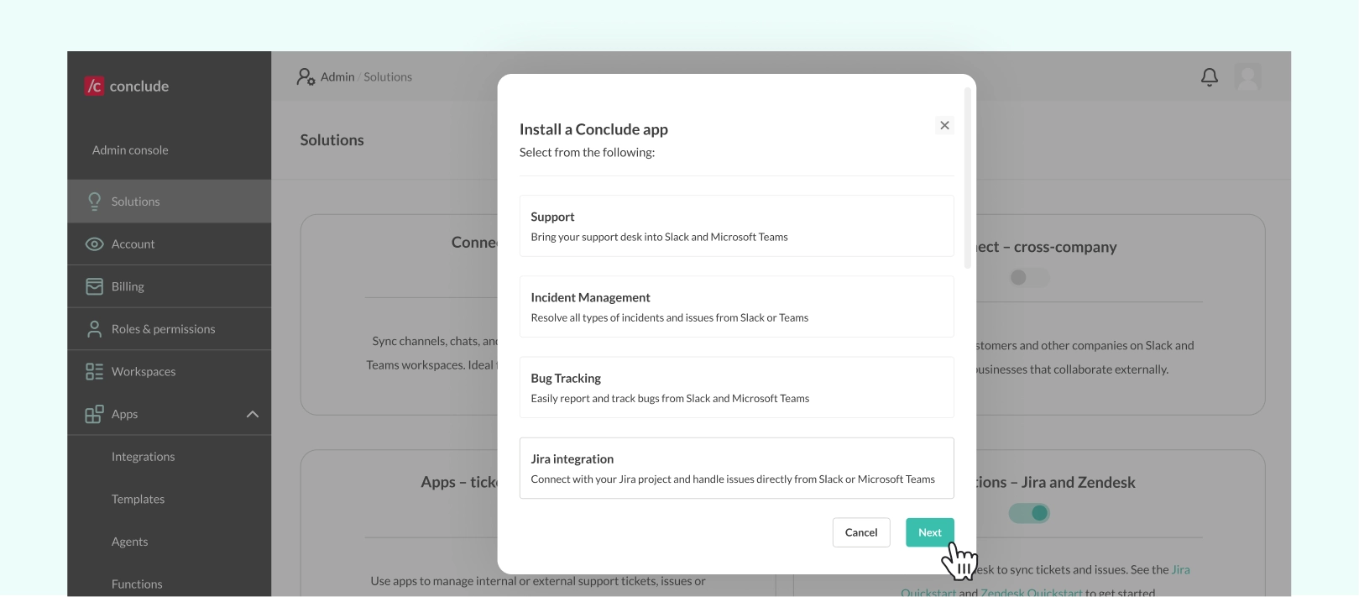Toggle the cross-company connect switch
This screenshot has width=1359, height=597.
(1029, 277)
